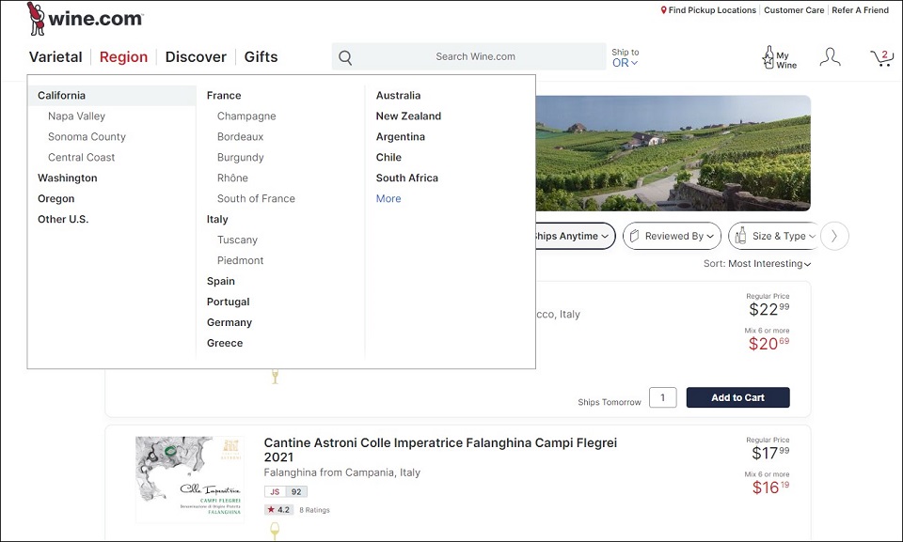Choose Argentina region
Screen dimensions: 903x542
[401, 137]
